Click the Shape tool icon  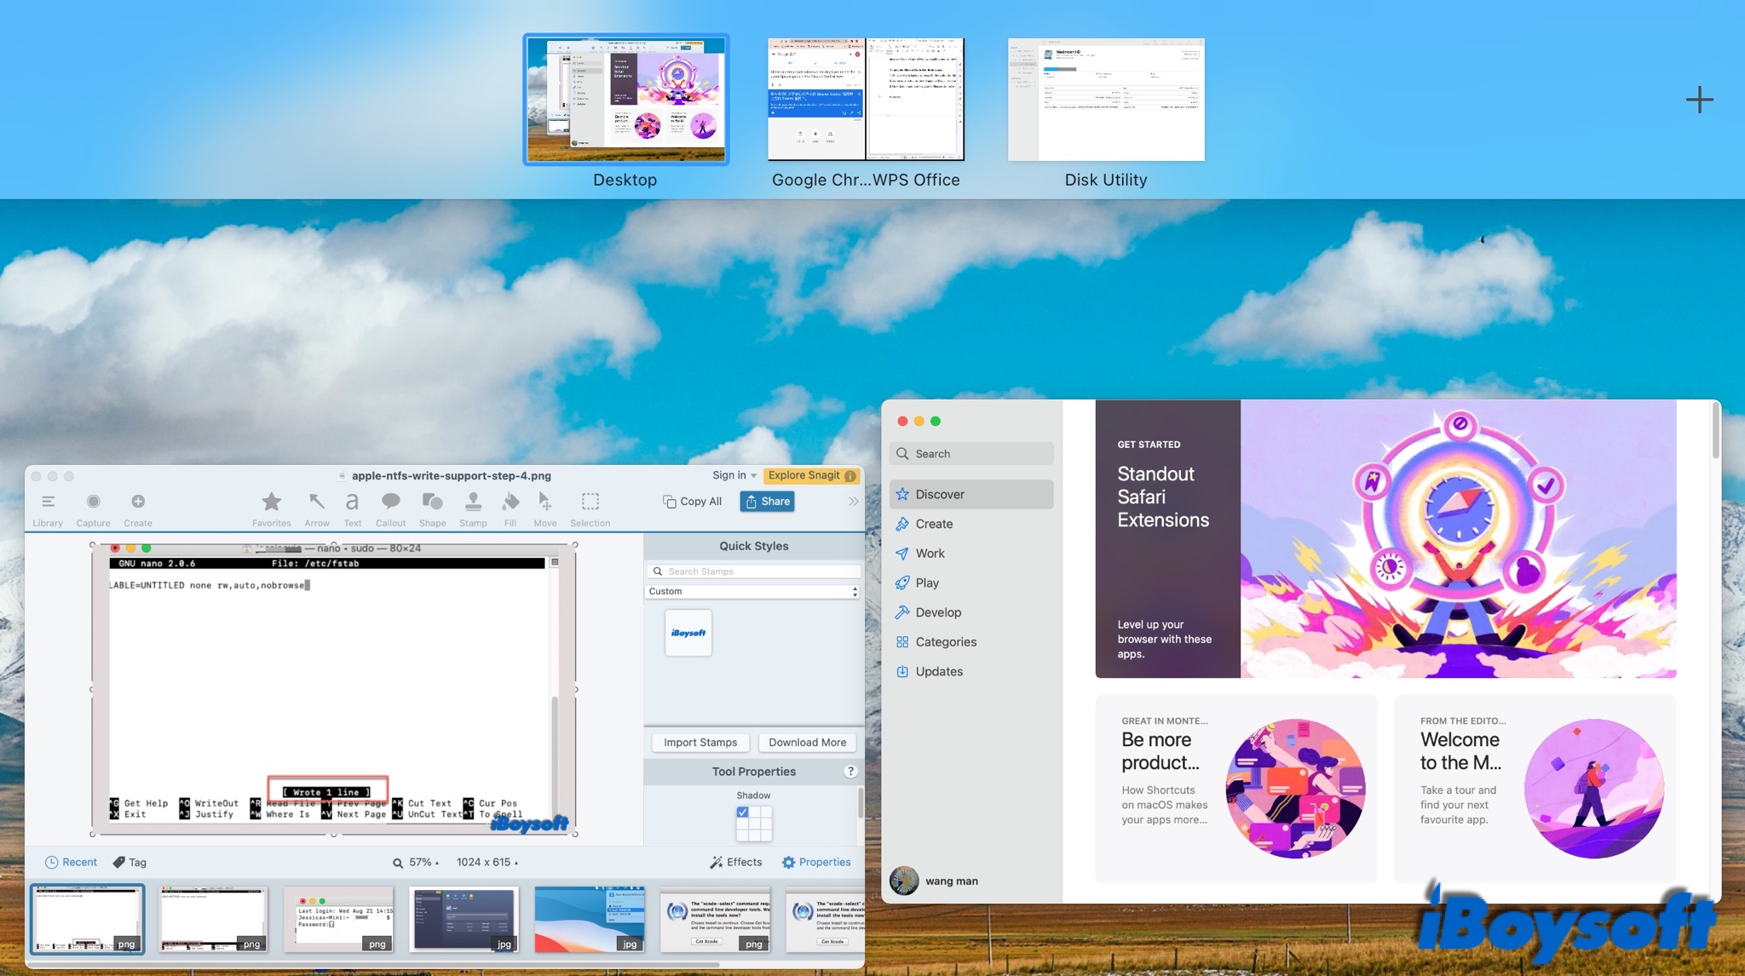(x=432, y=502)
